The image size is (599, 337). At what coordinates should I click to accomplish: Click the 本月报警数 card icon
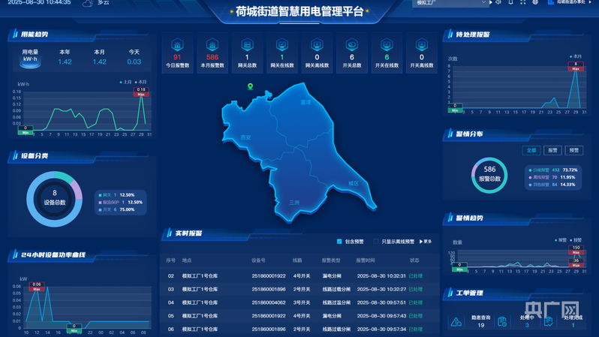(x=212, y=45)
